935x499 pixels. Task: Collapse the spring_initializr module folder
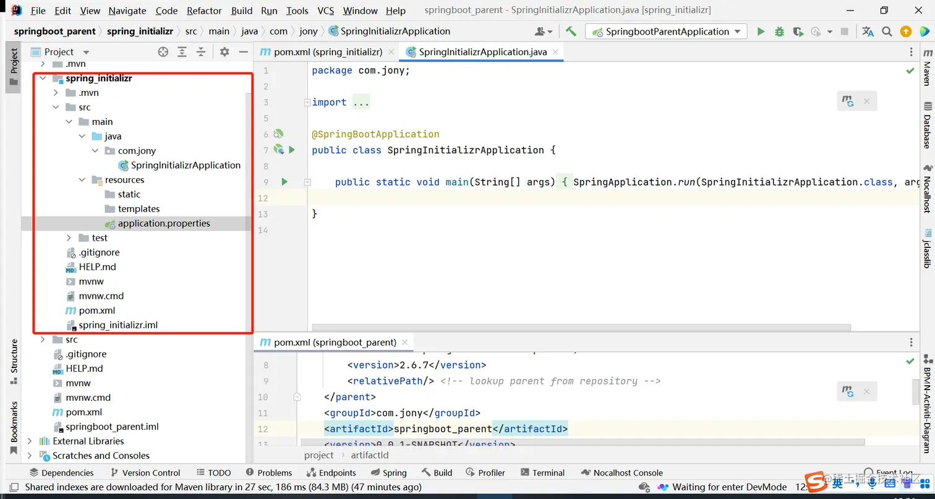(43, 79)
